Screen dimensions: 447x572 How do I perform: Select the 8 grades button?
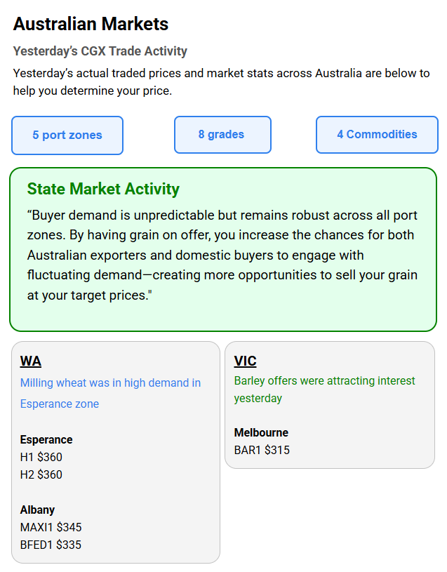(x=222, y=135)
